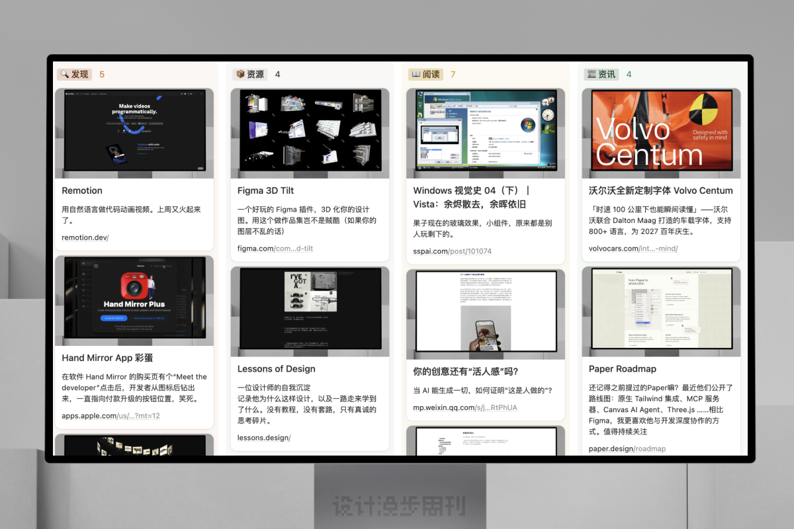The image size is (794, 529).
Task: Click the 发现 column tag
Action: [x=73, y=74]
